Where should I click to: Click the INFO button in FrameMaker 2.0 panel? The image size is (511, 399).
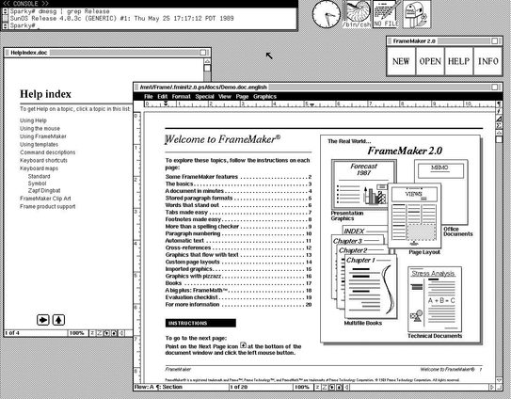[x=487, y=61]
